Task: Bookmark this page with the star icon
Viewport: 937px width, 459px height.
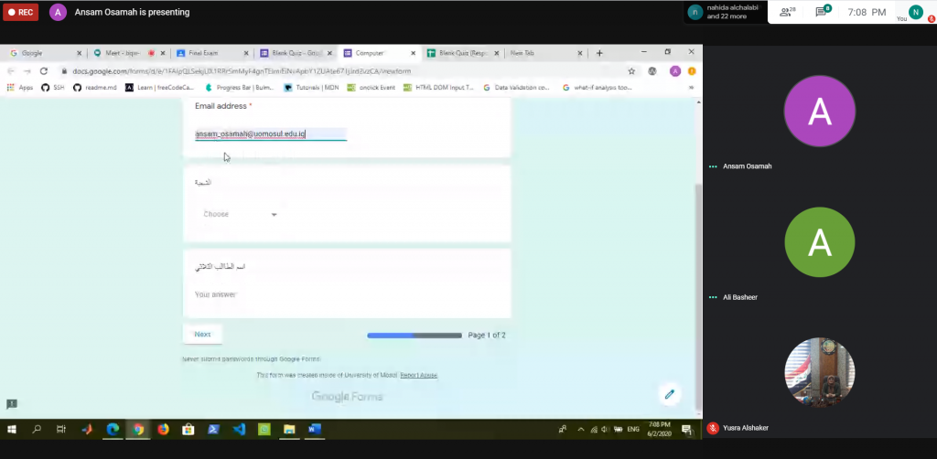Action: (631, 70)
